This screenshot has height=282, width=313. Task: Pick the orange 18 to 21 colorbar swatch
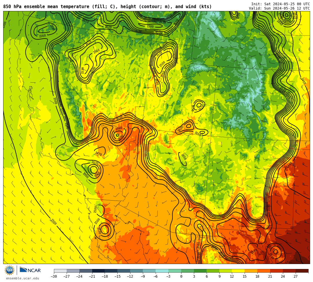tap(264, 271)
